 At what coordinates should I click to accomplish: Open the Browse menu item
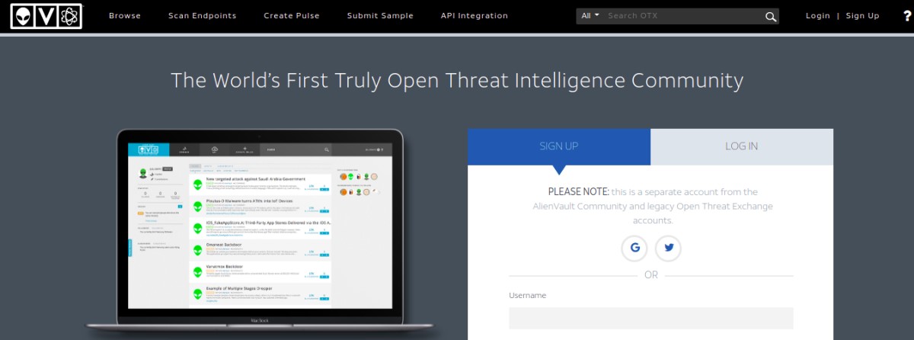(125, 16)
